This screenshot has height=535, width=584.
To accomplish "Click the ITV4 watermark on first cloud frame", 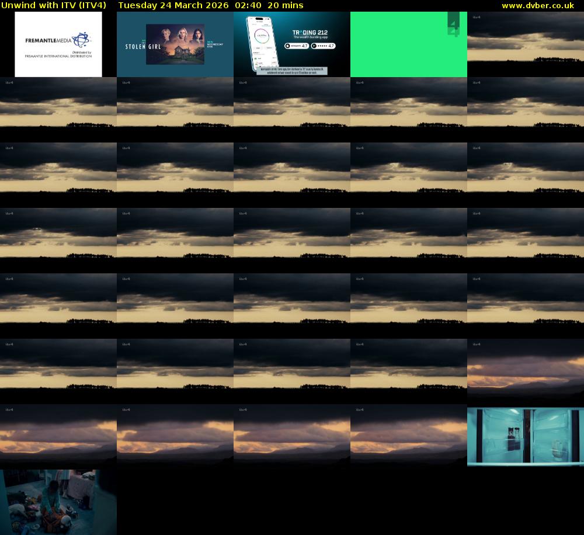I will pyautogui.click(x=477, y=18).
